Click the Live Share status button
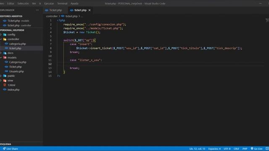 click(11, 148)
